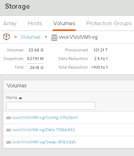Click the volume icon next to Data-776bb883
This screenshot has height=156, width=134.
click(9, 130)
